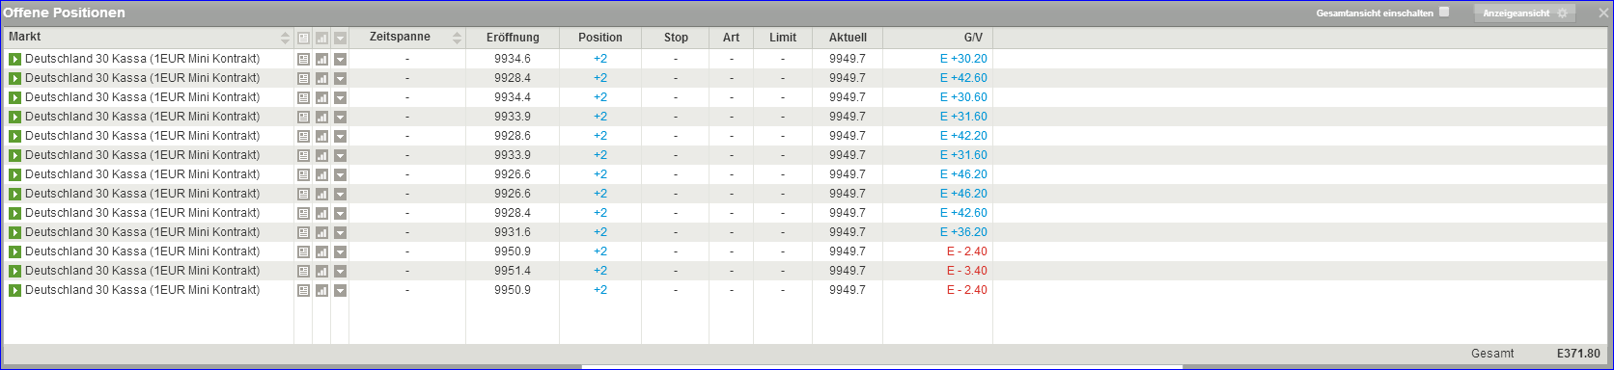Open deal ticket icon for position opened at 9928.6
Image resolution: width=1614 pixels, height=370 pixels.
[x=303, y=136]
